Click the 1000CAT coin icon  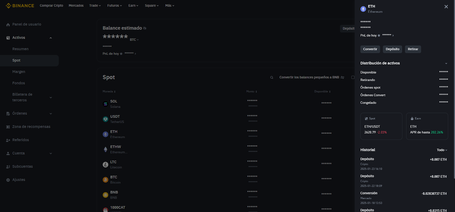[x=106, y=210]
